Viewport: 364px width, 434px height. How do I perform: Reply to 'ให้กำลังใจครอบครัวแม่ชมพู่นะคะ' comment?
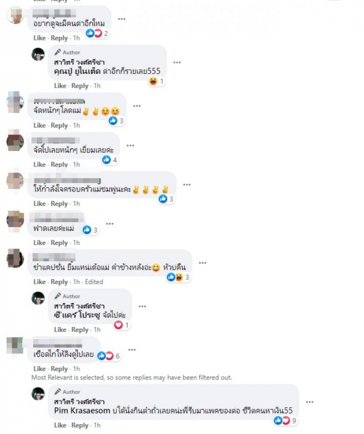tap(59, 204)
